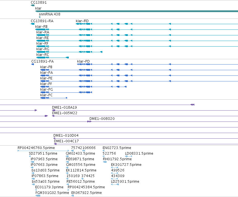Select the 522756 EST label
This screenshot has height=197, width=238.
pos(109,154)
